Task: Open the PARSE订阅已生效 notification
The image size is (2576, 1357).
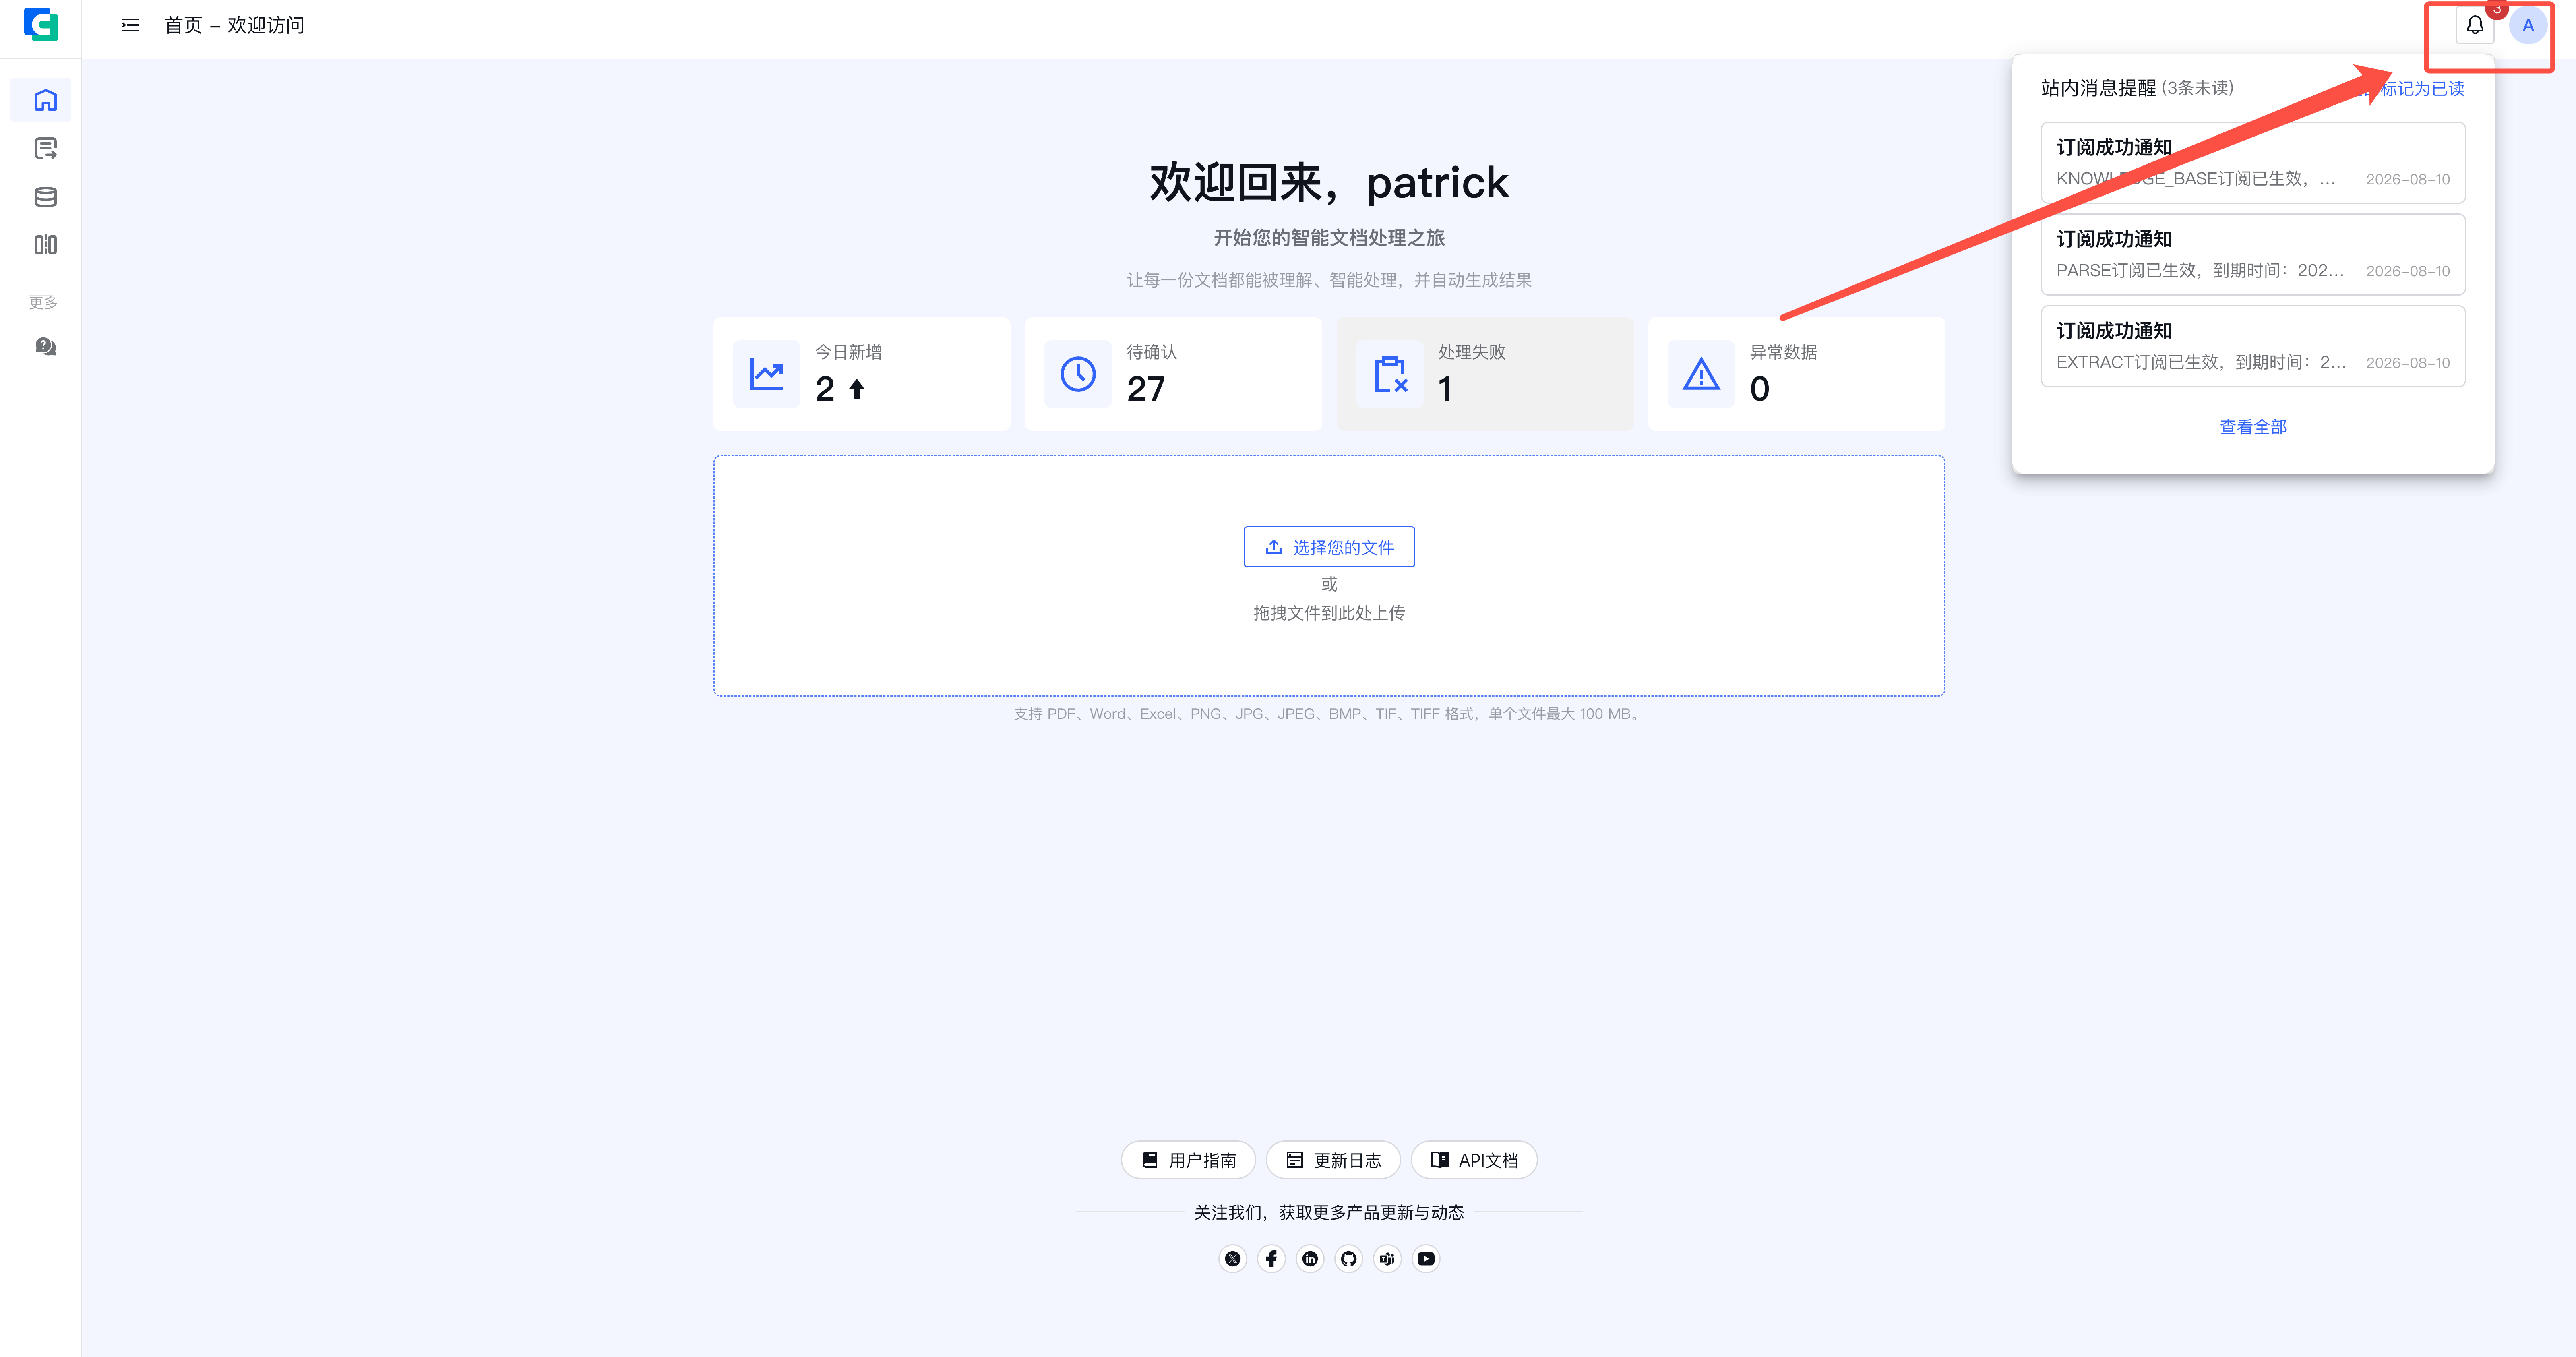Action: [2253, 255]
